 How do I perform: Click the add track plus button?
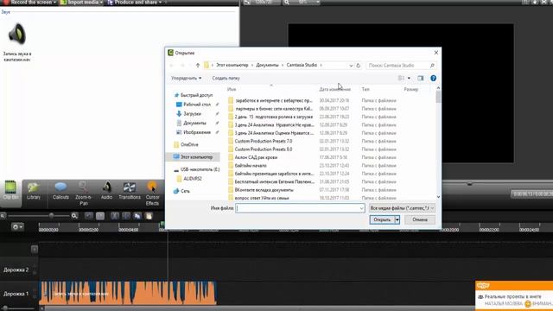35,250
